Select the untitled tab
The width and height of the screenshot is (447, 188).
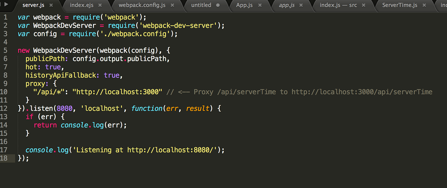tap(201, 5)
